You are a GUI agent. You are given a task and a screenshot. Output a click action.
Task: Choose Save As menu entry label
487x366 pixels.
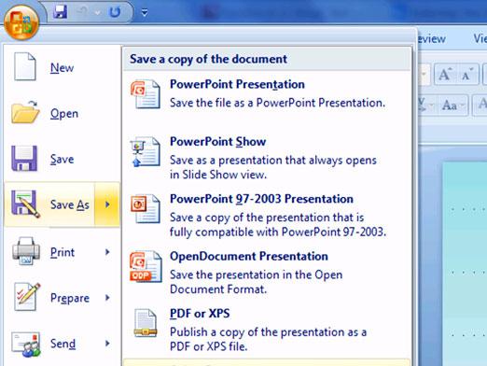[70, 204]
